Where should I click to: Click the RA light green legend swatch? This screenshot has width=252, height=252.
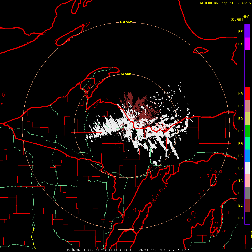[247, 143]
